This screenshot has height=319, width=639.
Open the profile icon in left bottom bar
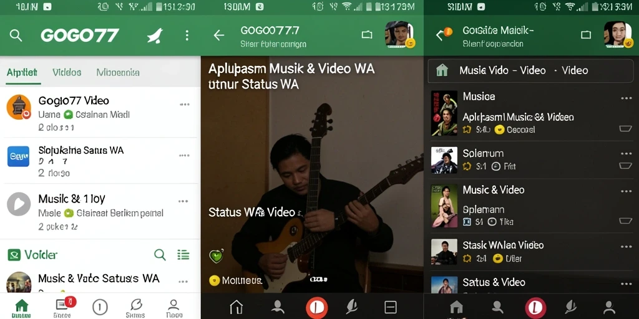point(174,307)
